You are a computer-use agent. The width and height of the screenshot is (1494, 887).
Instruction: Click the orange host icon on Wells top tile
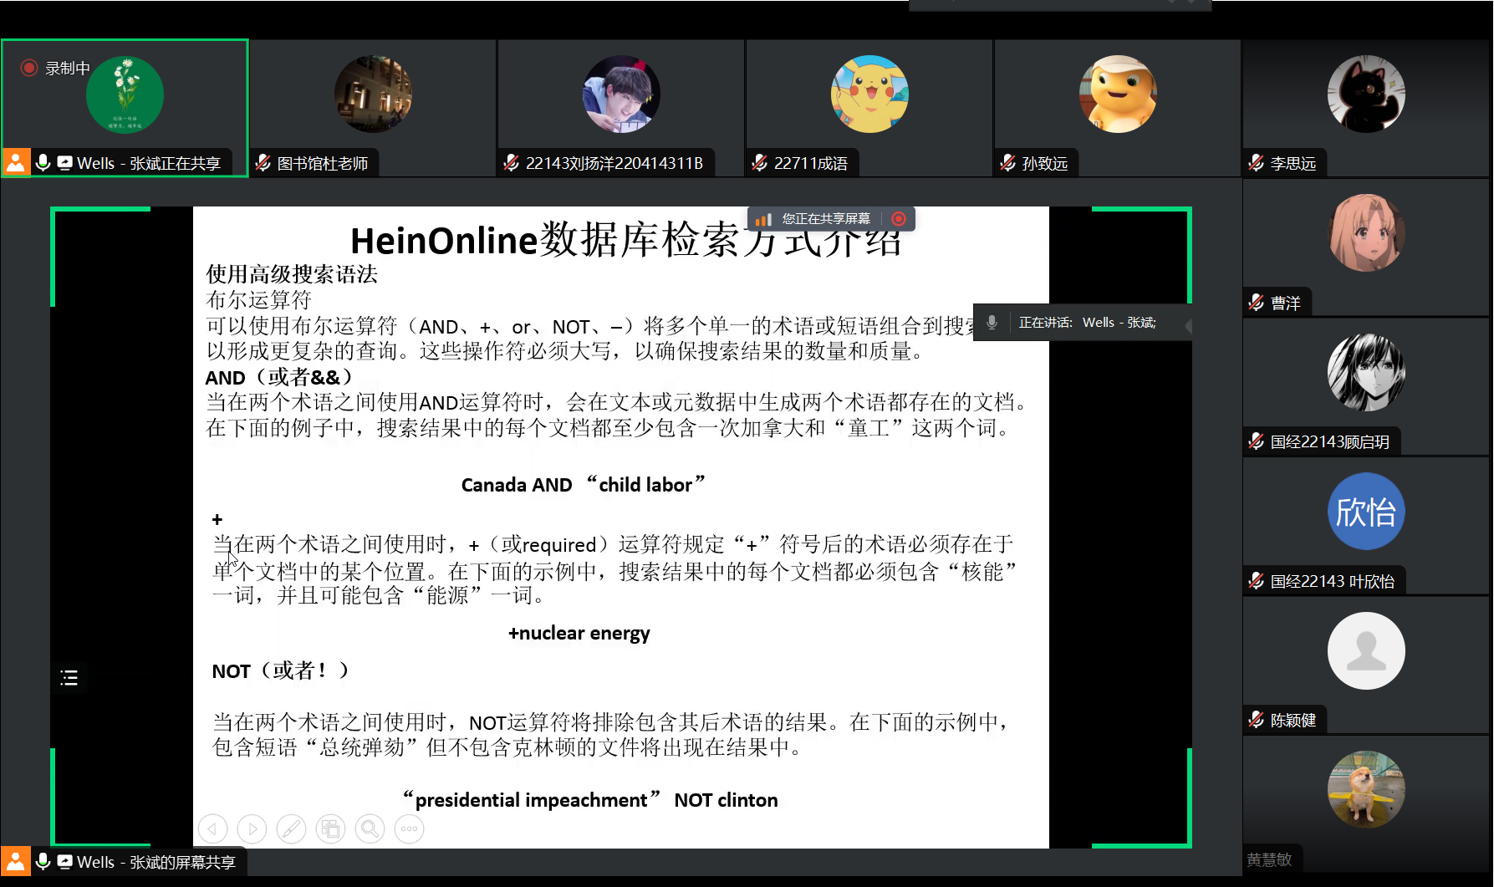coord(16,162)
